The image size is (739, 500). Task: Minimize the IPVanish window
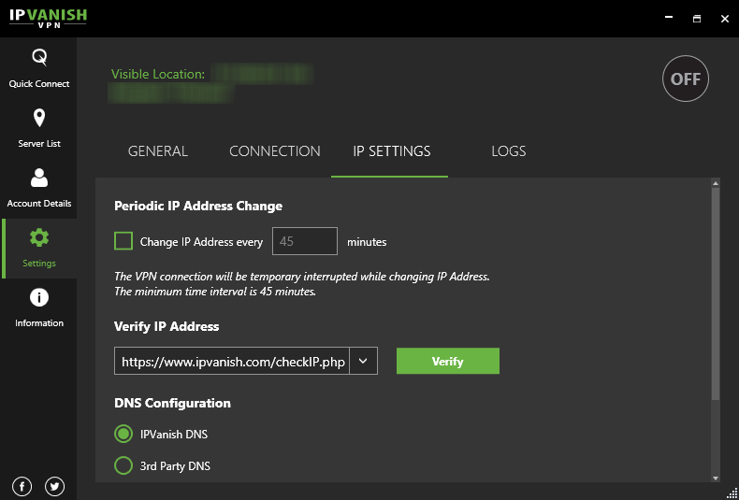(668, 18)
